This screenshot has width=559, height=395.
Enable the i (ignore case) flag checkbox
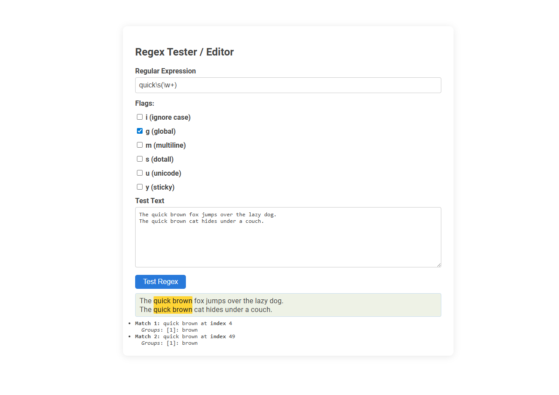[x=140, y=117]
